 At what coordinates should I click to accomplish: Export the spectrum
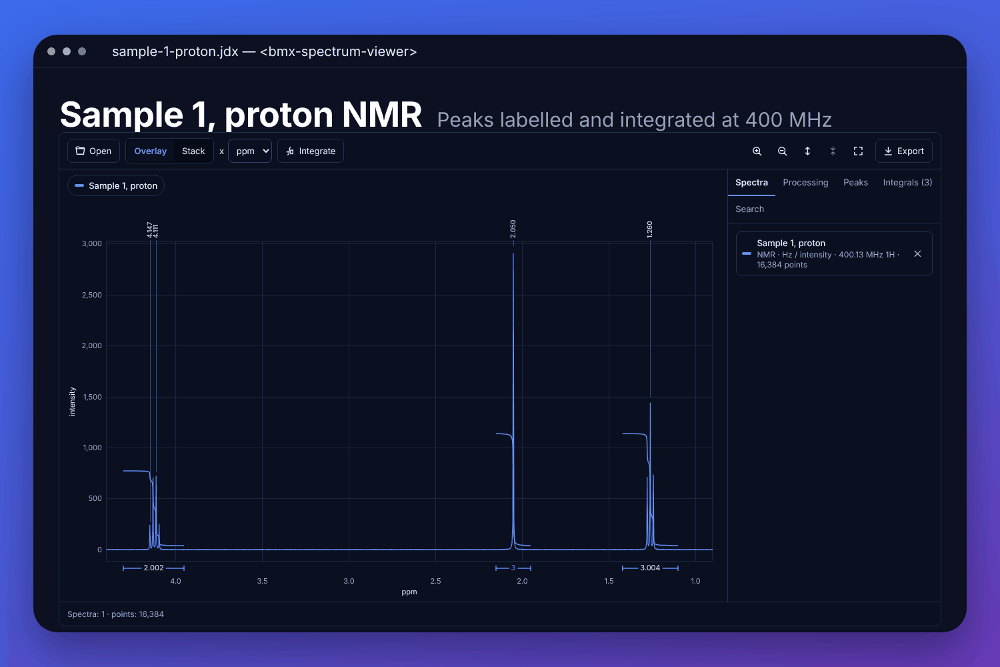click(904, 151)
